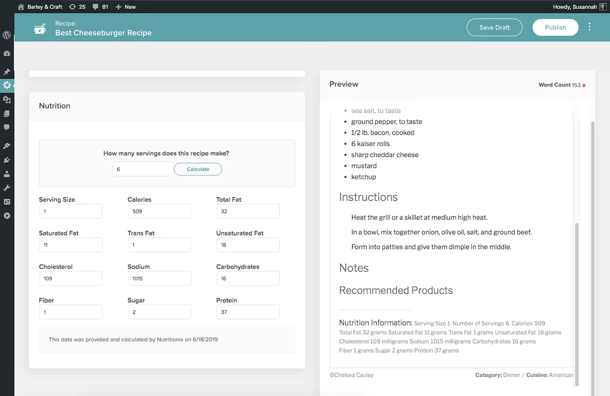Click the Instructions heading in preview
The height and width of the screenshot is (396, 610).
[369, 197]
